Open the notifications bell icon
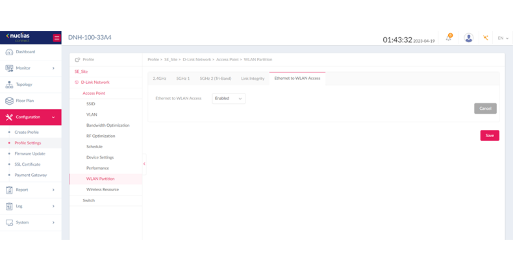Image resolution: width=513 pixels, height=271 pixels. point(449,38)
